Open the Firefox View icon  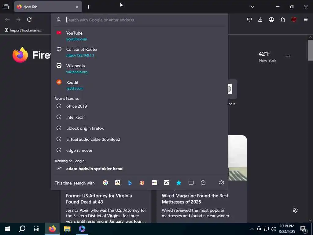pos(6,7)
